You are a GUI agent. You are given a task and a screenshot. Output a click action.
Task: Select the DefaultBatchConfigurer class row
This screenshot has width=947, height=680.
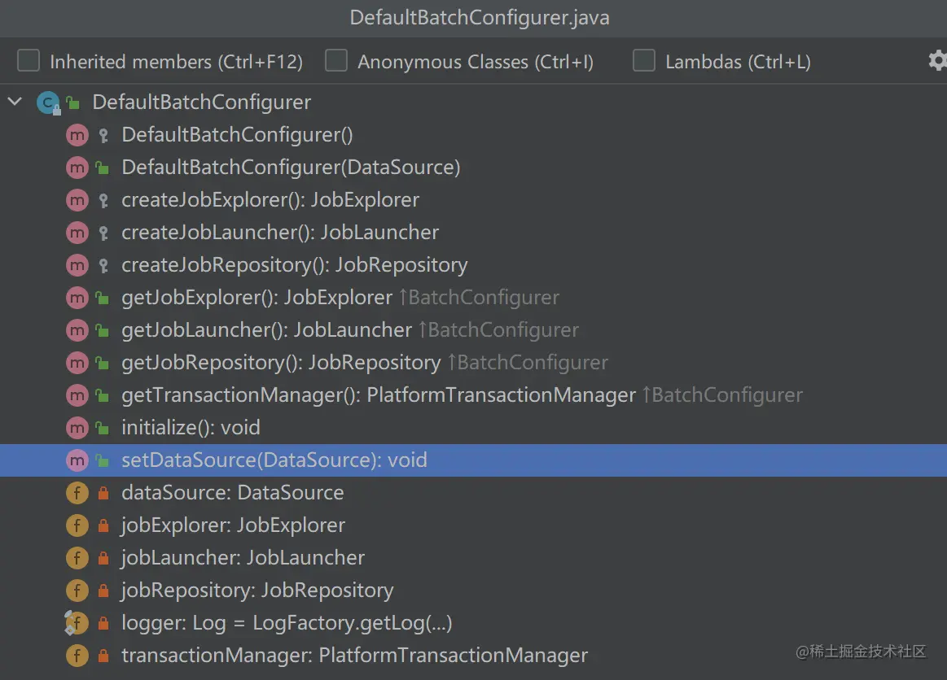tap(474, 102)
